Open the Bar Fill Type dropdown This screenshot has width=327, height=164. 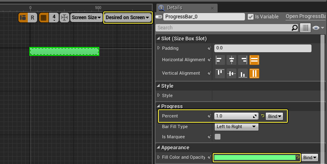(x=236, y=126)
